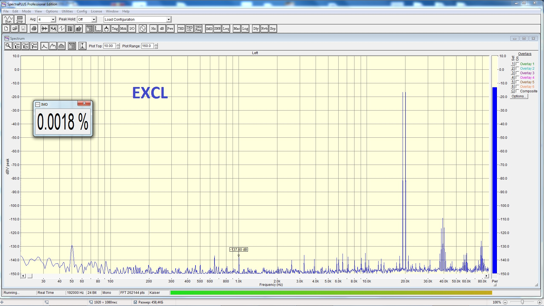Click the overlay Options... button
Screen dimensions: 544x306
519,96
